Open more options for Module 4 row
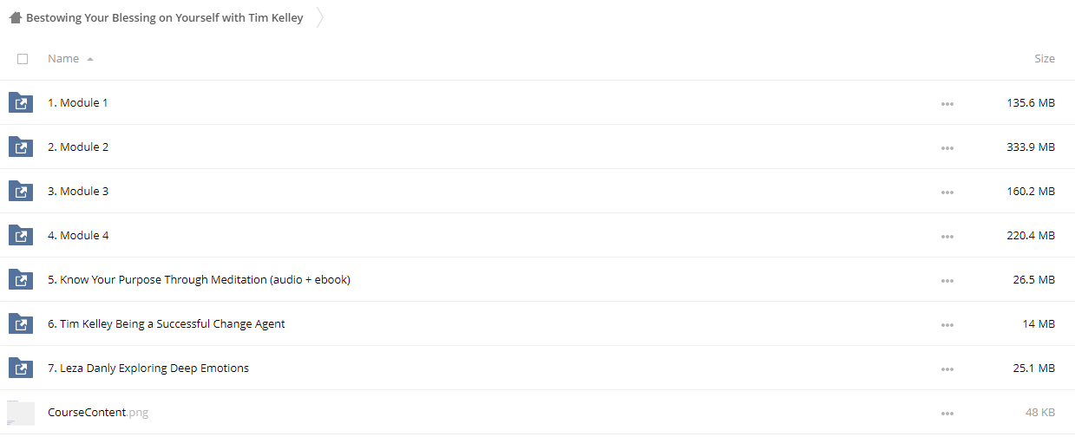The image size is (1075, 437). [947, 237]
